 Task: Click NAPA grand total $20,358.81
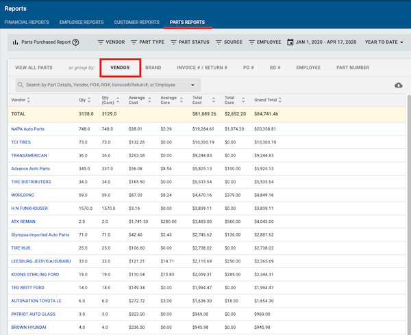(x=265, y=129)
